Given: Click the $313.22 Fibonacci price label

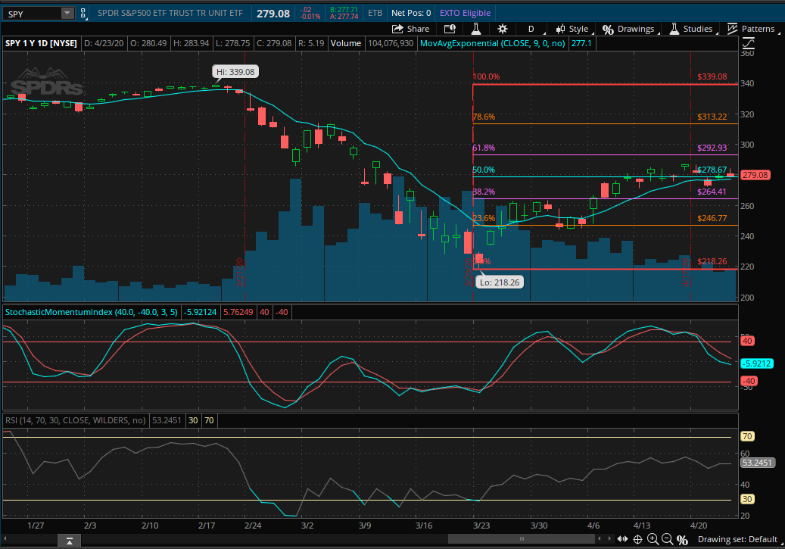Looking at the screenshot, I should tap(712, 117).
